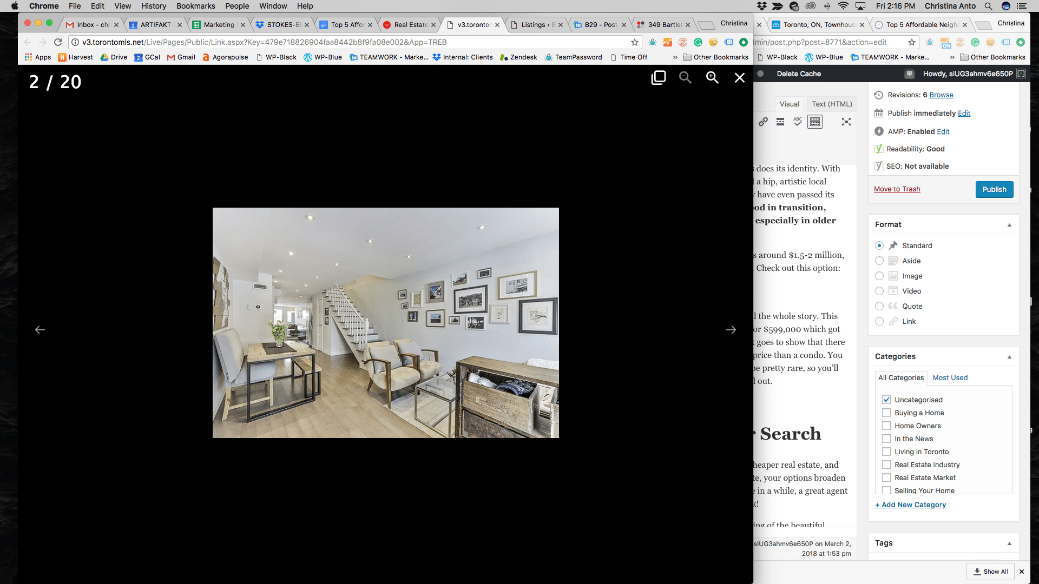
Task: Check the Real Estate Market category
Action: pos(886,477)
